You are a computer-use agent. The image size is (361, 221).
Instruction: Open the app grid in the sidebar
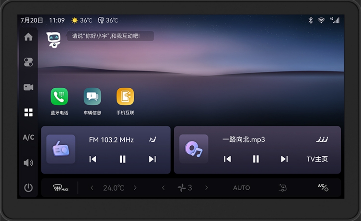[x=28, y=112]
